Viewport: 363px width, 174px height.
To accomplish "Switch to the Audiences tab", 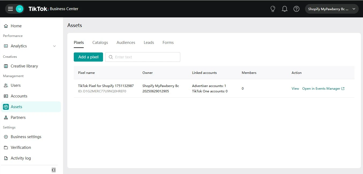I will (x=126, y=43).
